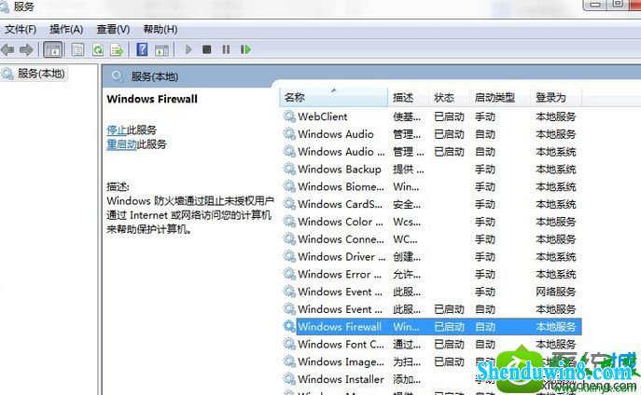Open the 帮助(H) menu
641x395 pixels.
pyautogui.click(x=160, y=30)
